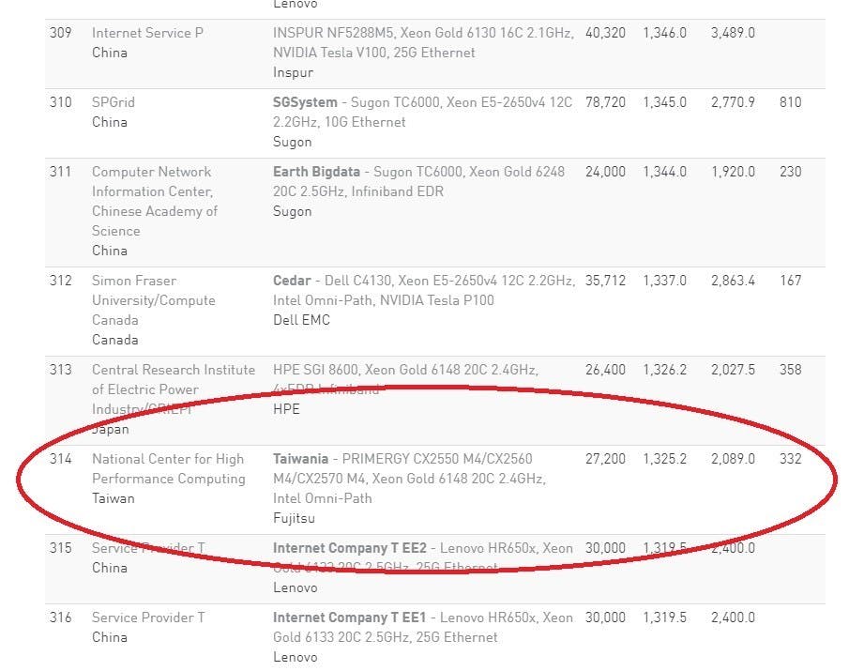Open the Taiwania system link
The width and height of the screenshot is (849, 671).
tap(300, 459)
